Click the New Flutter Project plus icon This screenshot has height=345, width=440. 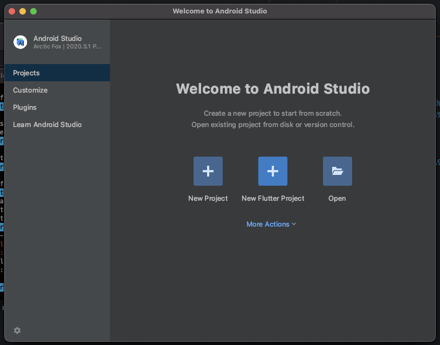point(273,171)
